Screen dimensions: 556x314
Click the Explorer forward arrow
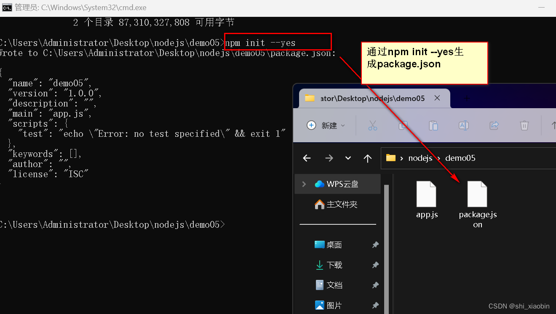(x=329, y=158)
